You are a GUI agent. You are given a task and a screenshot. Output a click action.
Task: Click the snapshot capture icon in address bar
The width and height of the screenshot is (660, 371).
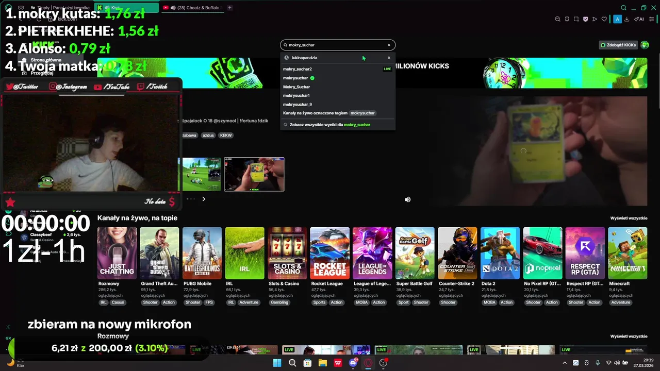pyautogui.click(x=576, y=19)
